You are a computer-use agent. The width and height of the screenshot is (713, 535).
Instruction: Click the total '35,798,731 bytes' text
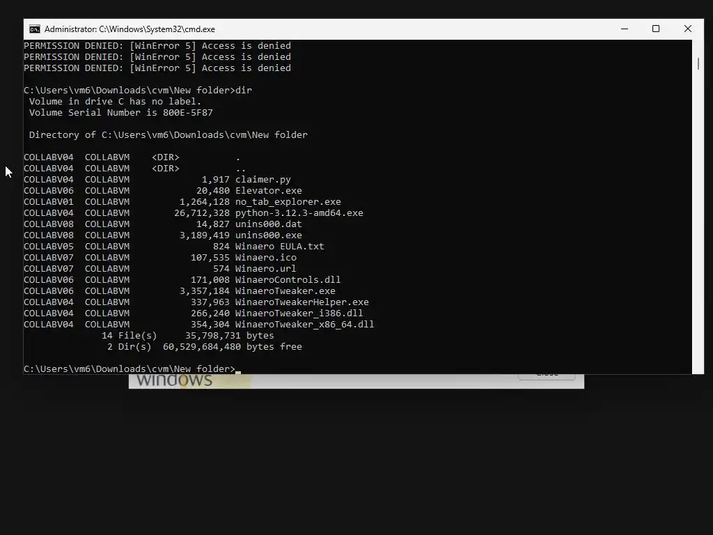click(230, 335)
